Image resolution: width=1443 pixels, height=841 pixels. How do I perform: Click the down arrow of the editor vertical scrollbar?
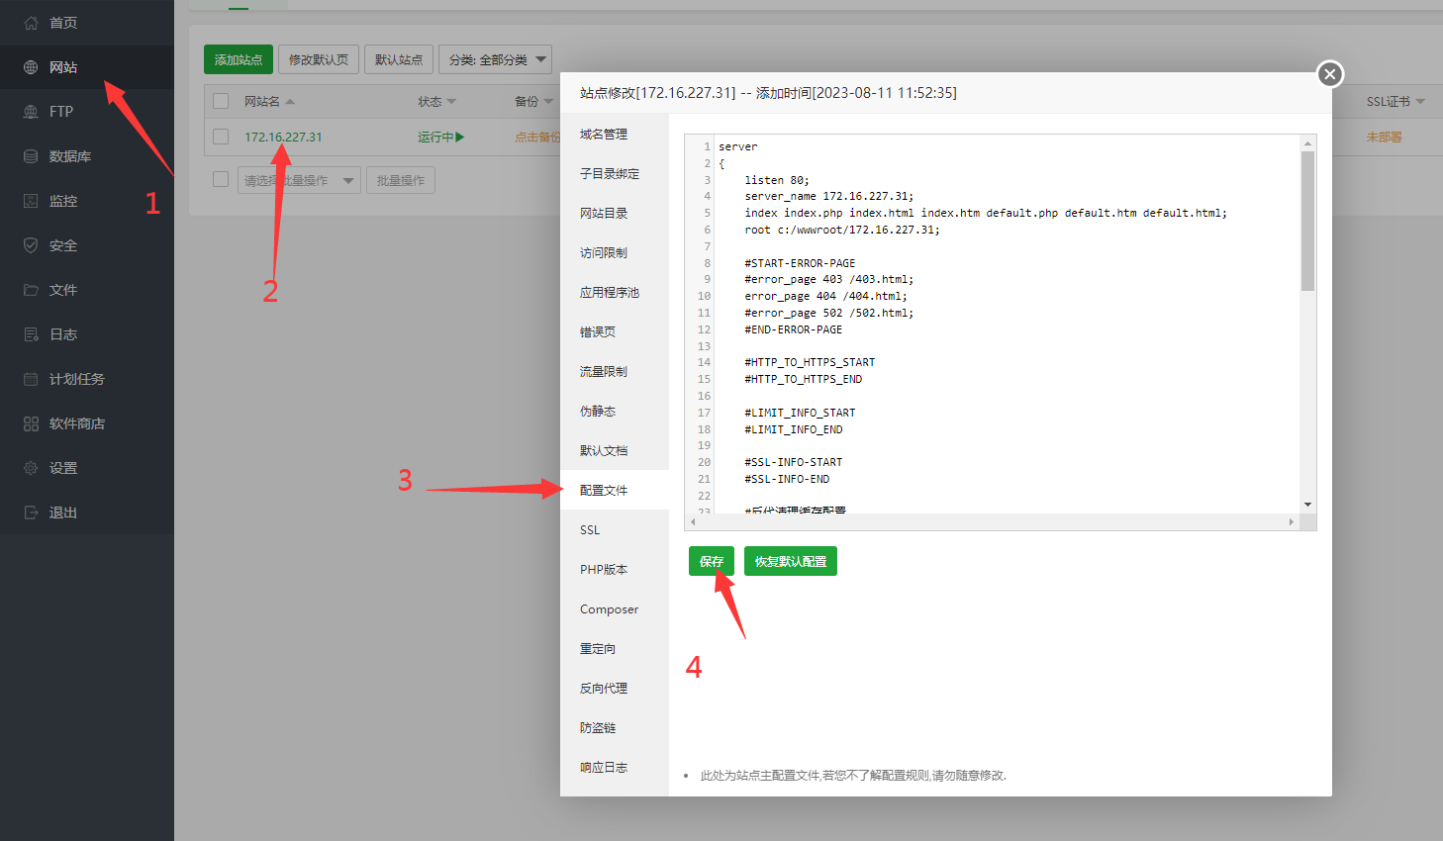[1307, 505]
